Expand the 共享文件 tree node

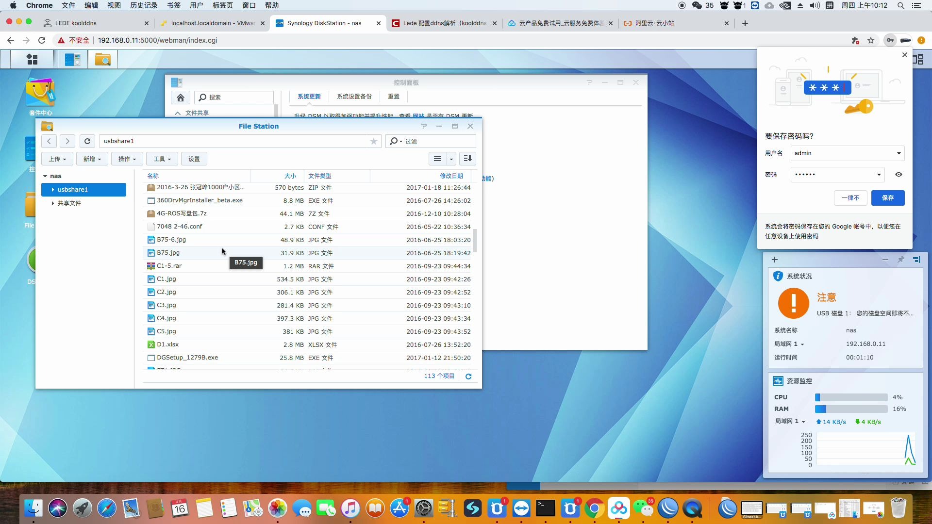coord(52,203)
